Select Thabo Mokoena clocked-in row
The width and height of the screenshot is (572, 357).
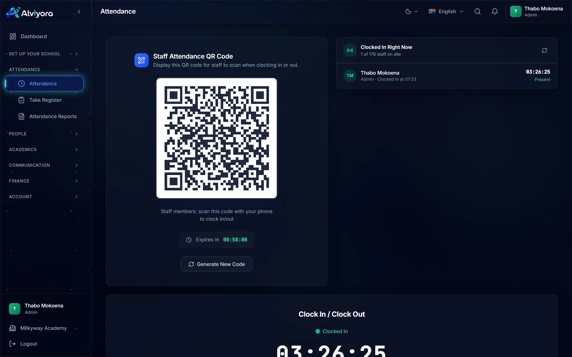coord(447,76)
